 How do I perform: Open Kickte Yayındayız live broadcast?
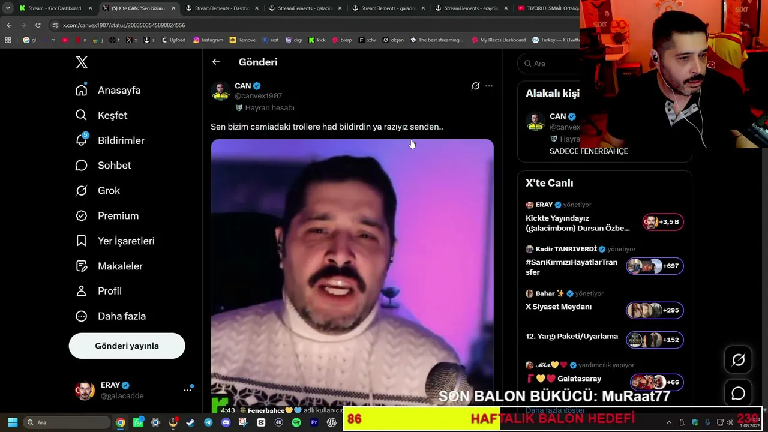578,223
